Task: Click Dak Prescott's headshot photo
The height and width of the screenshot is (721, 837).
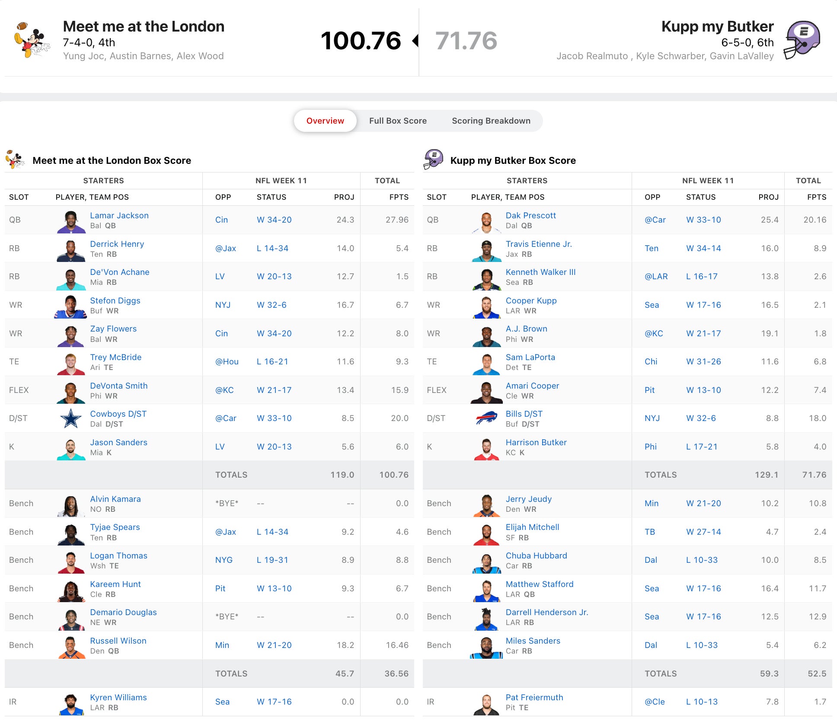Action: click(x=486, y=221)
